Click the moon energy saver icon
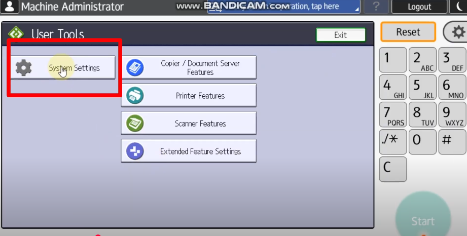This screenshot has width=467, height=236. 459,7
